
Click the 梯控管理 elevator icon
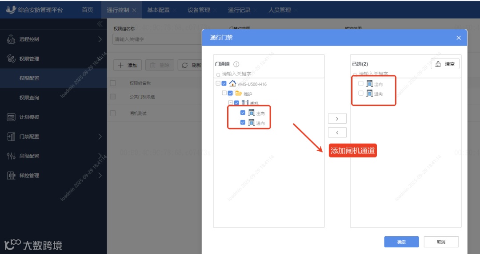point(11,176)
